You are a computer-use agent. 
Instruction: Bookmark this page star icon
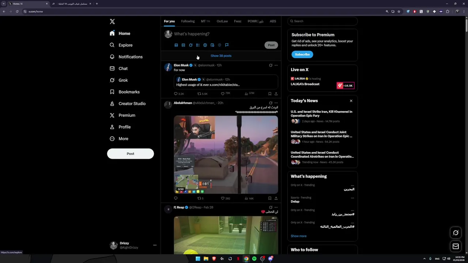(x=399, y=12)
